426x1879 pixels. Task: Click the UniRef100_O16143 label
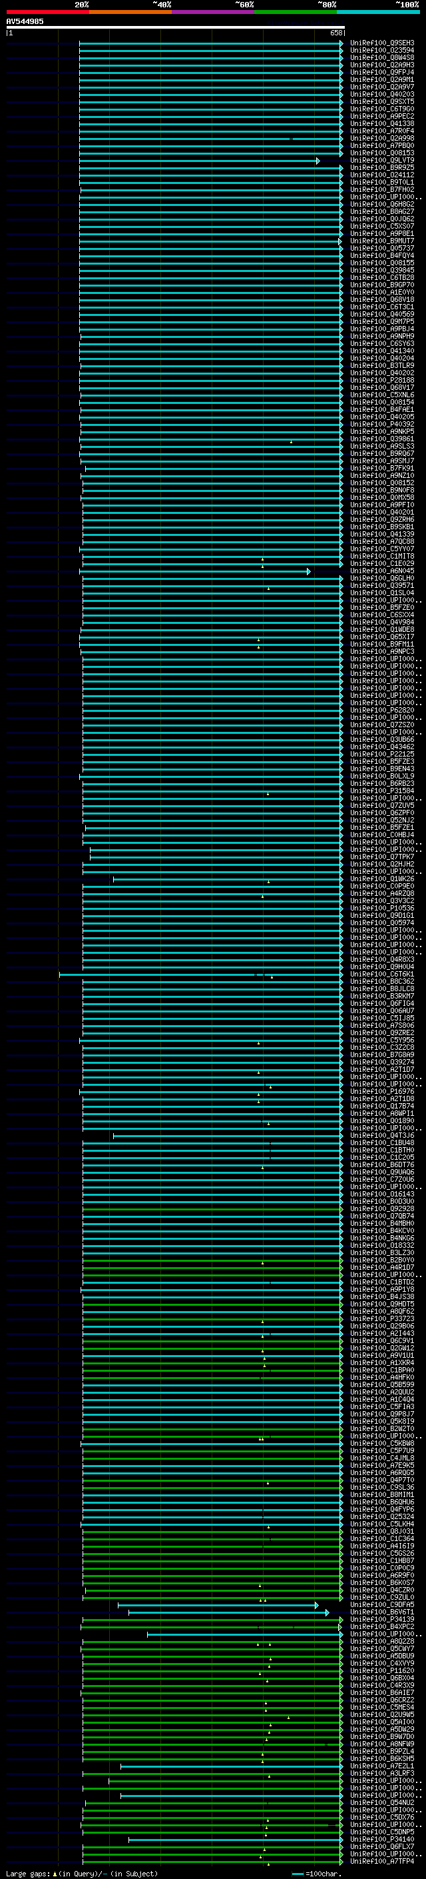click(382, 1194)
